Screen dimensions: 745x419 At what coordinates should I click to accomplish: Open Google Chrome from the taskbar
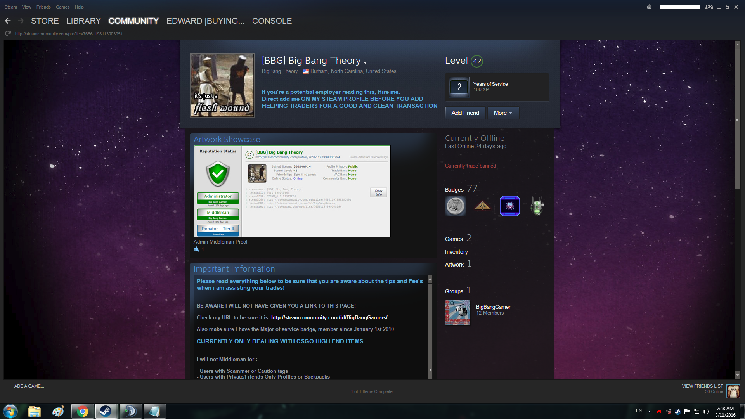[82, 411]
